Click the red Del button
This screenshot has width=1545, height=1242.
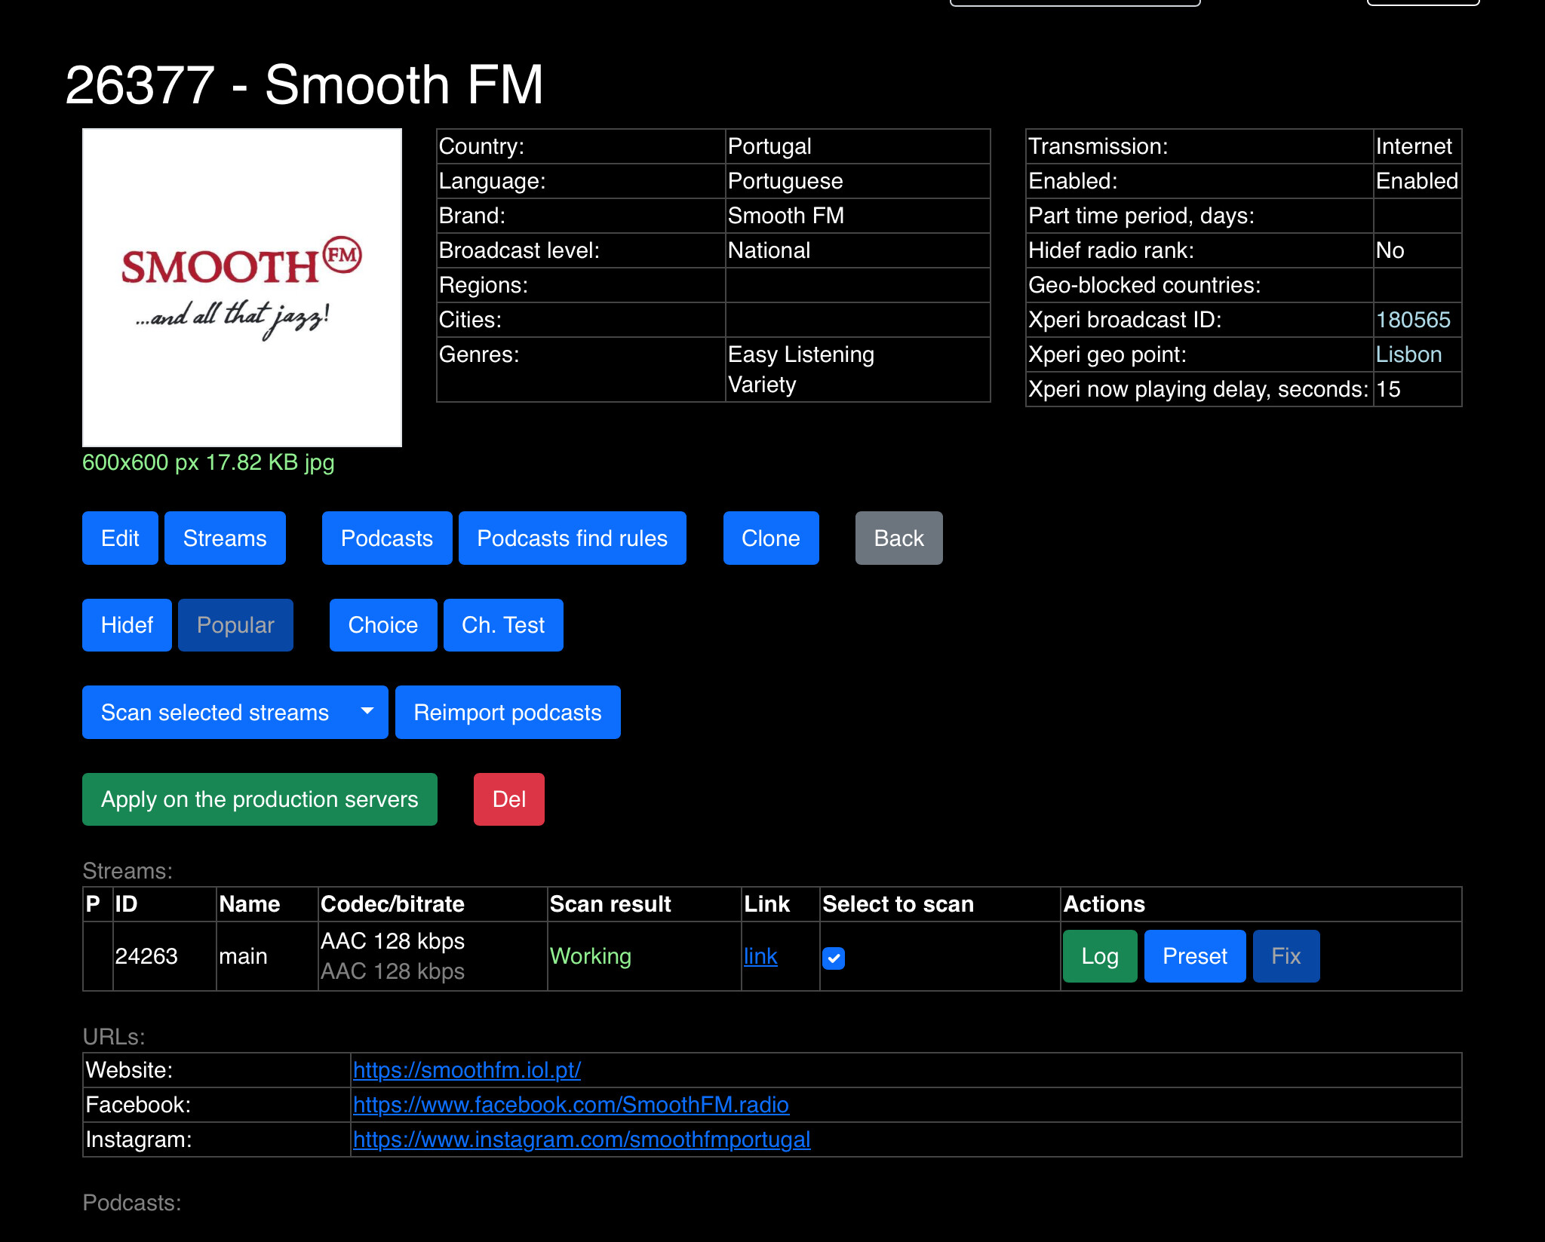508,799
